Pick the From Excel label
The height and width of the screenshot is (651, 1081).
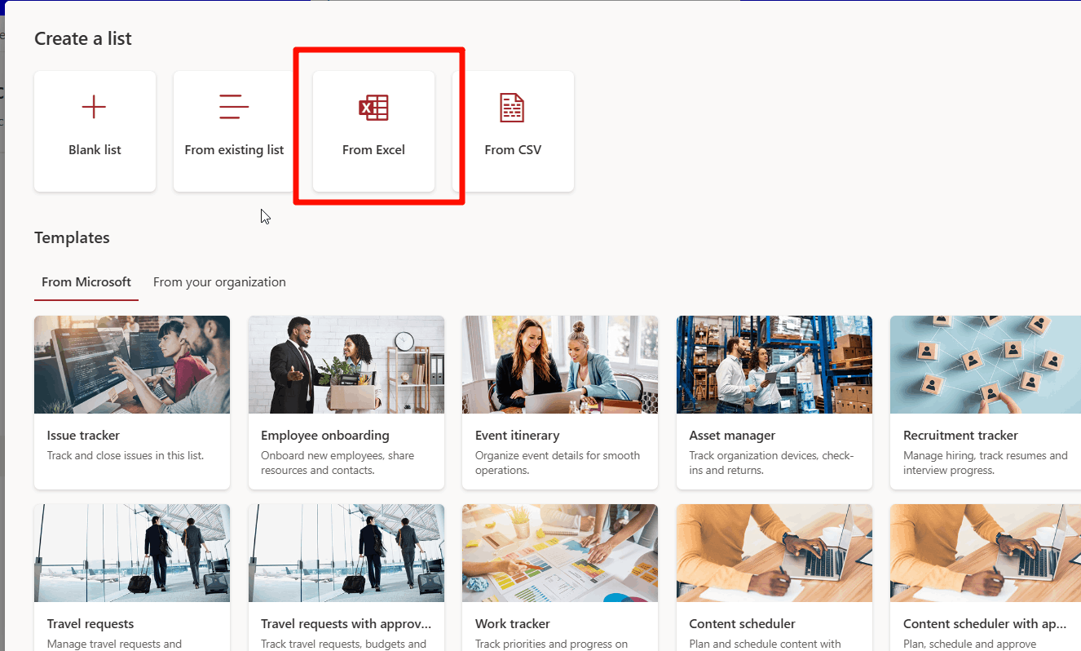[x=373, y=150]
